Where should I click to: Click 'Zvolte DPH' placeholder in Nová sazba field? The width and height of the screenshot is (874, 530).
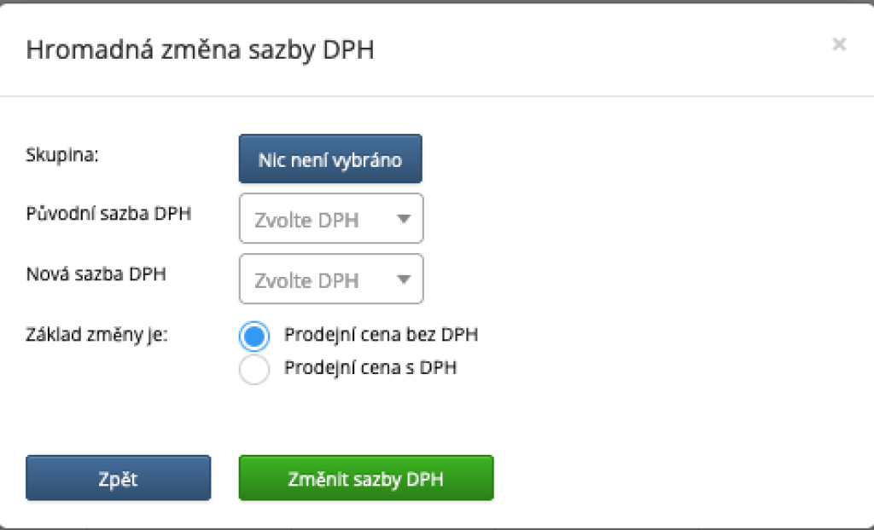tap(307, 280)
